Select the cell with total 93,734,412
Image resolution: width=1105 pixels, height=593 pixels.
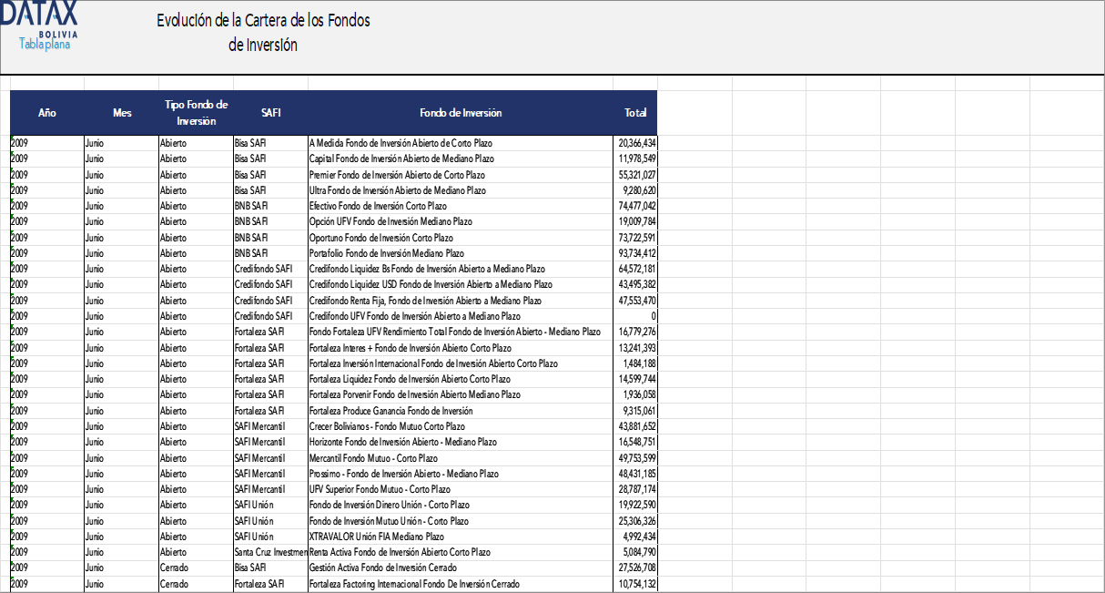[x=636, y=253]
